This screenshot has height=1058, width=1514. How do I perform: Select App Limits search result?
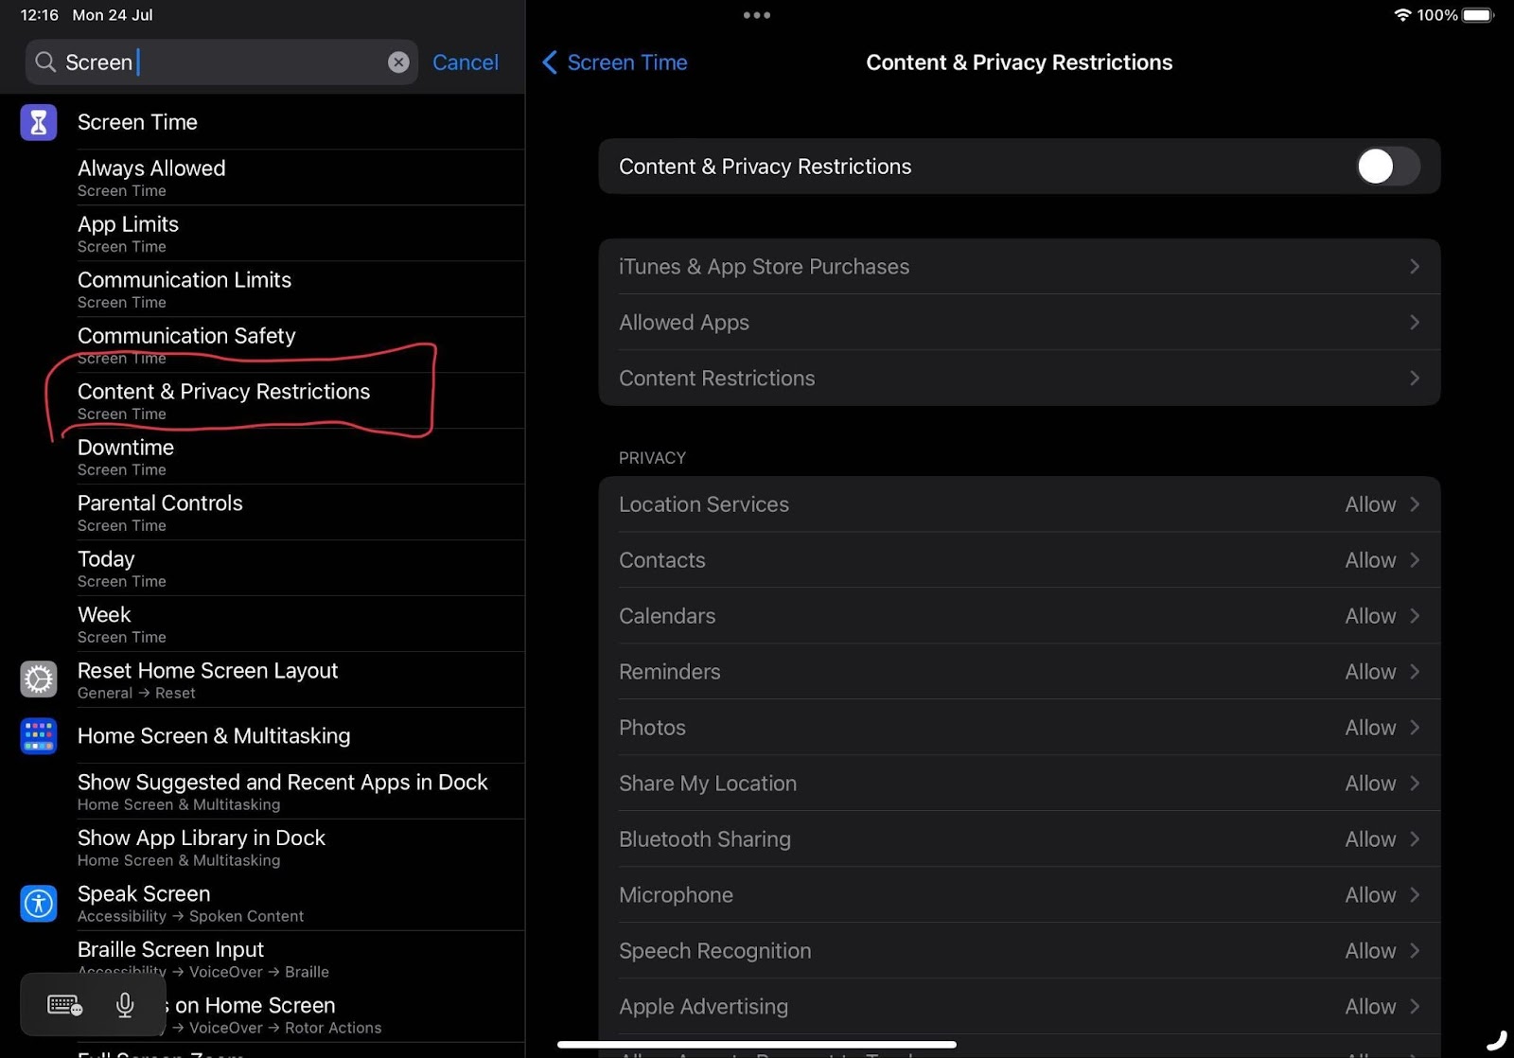point(262,234)
